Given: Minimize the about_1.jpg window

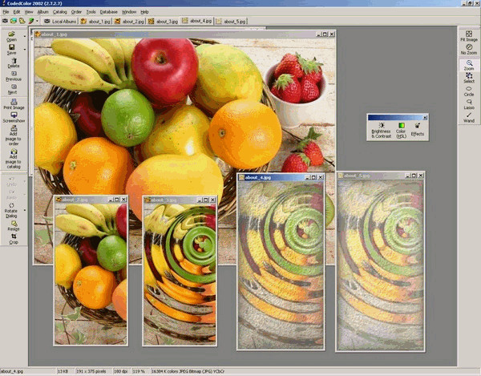Looking at the screenshot, I should point(319,34).
